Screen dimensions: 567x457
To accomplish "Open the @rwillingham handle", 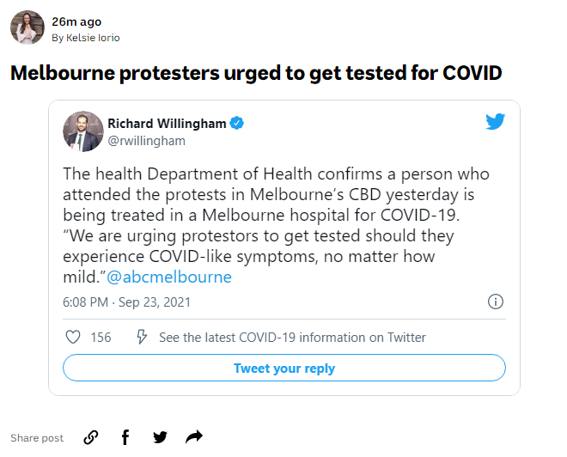I will click(146, 141).
